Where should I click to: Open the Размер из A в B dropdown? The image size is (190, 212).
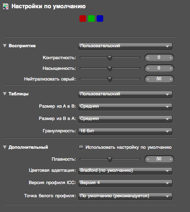[x=125, y=107]
